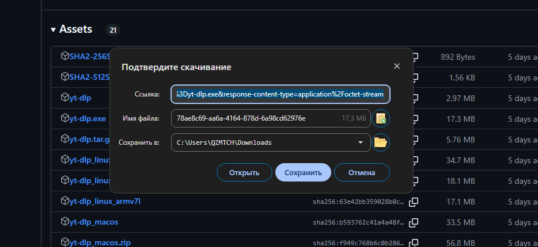Click the Assets count badge 21
538x247 pixels.
tap(113, 30)
